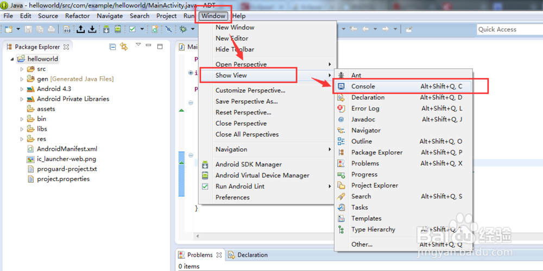Image resolution: width=543 pixels, height=271 pixels.
Task: Click the Save All toolbar icon
Action: point(40,29)
